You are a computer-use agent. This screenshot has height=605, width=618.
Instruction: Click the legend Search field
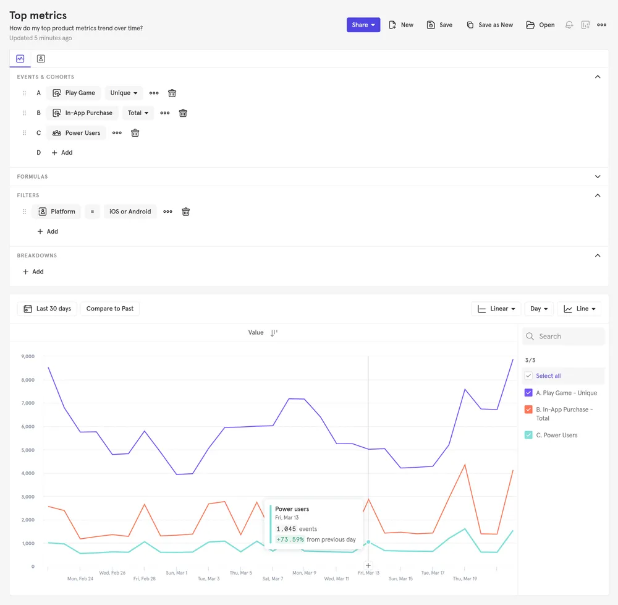click(x=564, y=337)
